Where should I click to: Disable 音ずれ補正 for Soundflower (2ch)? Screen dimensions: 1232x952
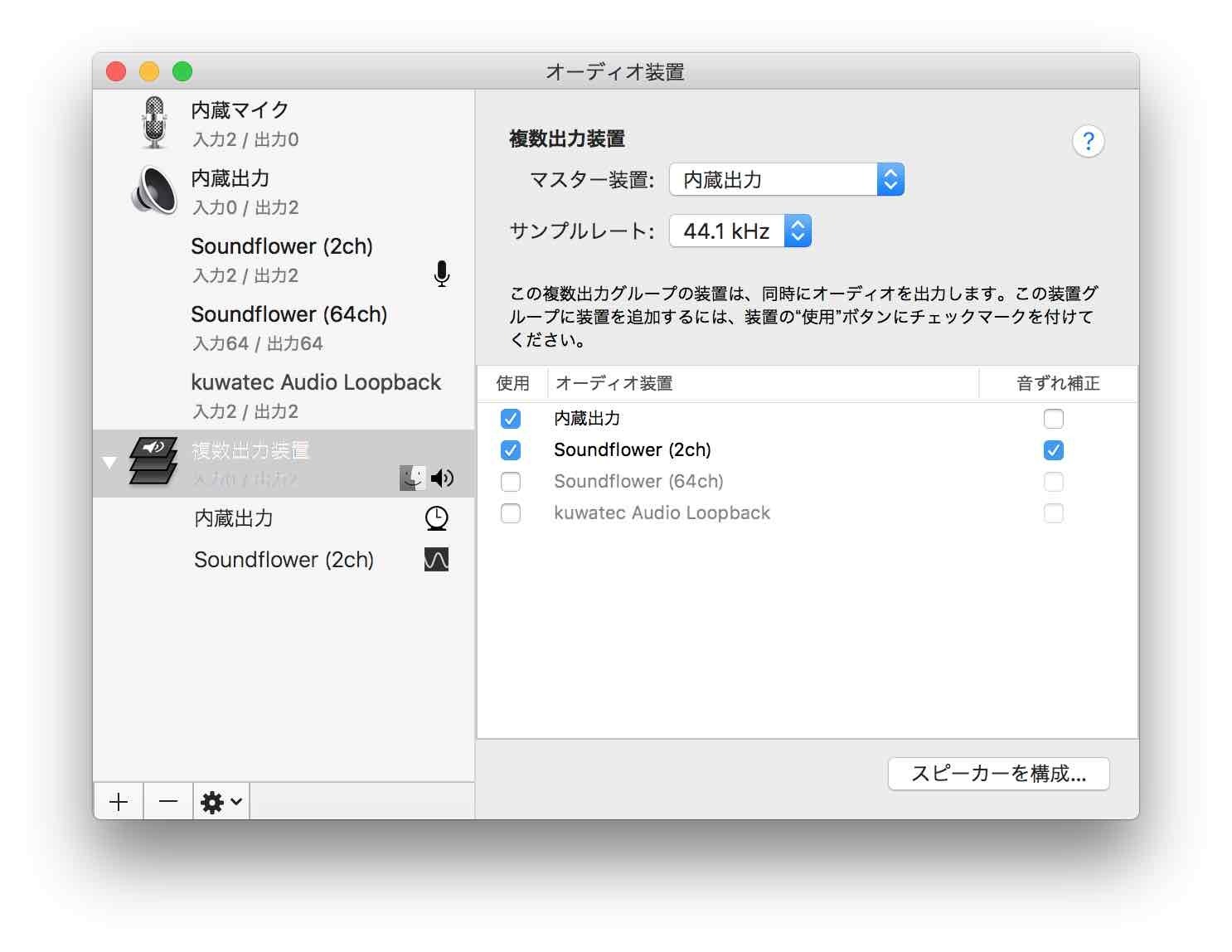[1053, 450]
